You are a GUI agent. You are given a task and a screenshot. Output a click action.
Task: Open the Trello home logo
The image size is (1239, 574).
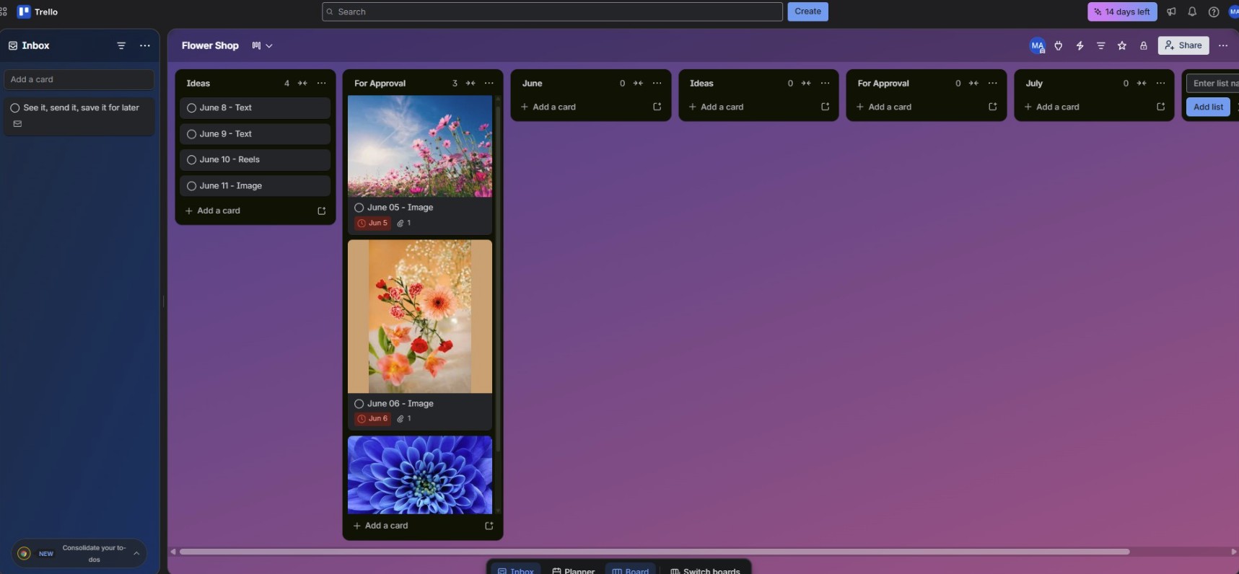click(x=38, y=12)
